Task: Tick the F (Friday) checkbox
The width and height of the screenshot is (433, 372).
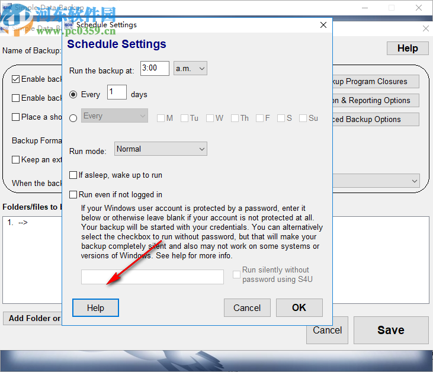Action: 259,118
